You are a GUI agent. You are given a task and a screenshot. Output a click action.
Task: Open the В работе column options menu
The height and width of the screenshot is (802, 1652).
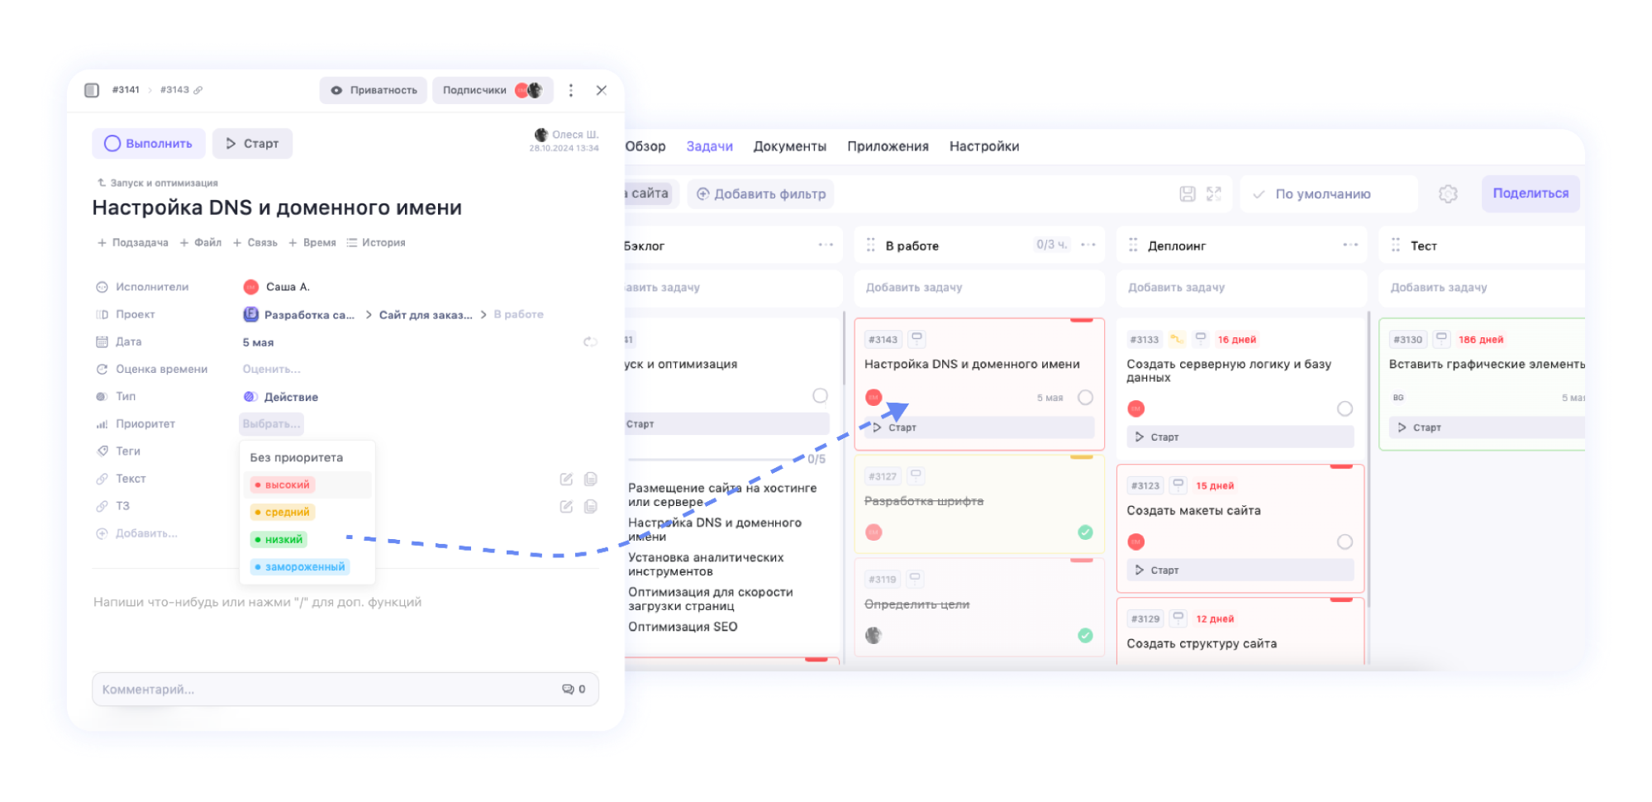(x=1088, y=246)
